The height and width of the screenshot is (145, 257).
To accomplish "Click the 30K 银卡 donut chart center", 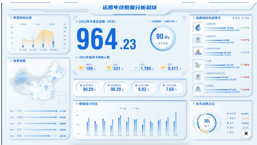I will point(207,123).
